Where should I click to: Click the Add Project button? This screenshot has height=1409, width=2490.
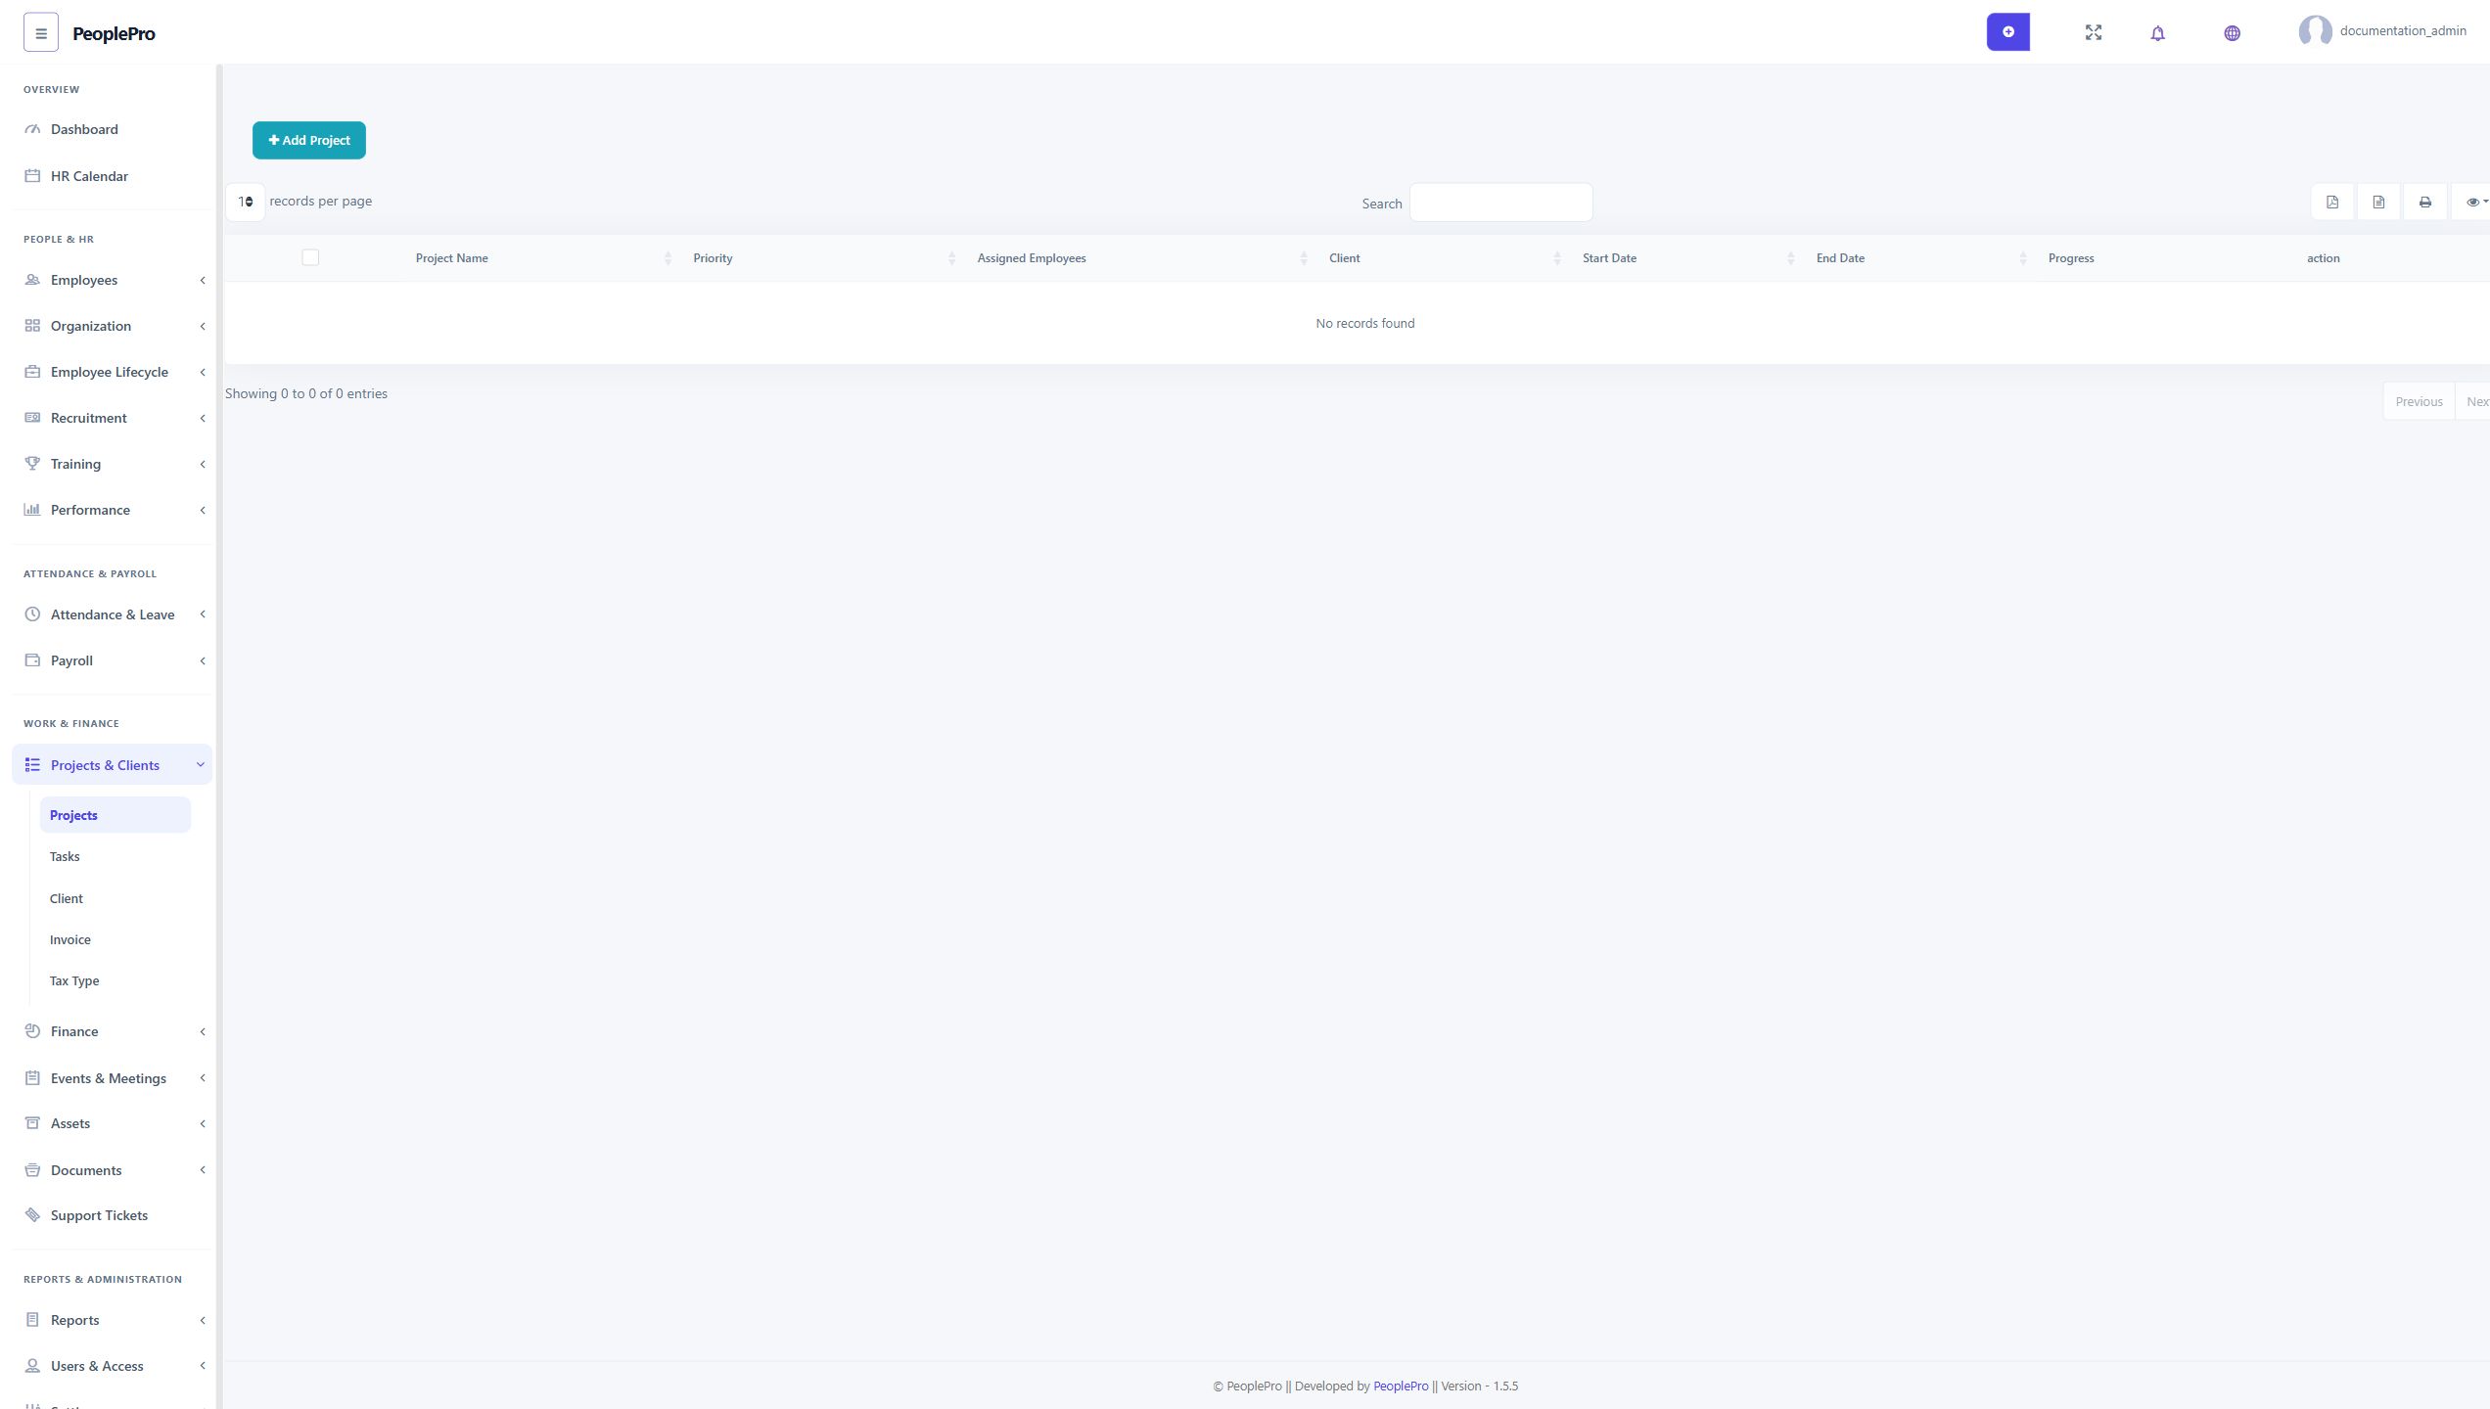(309, 140)
